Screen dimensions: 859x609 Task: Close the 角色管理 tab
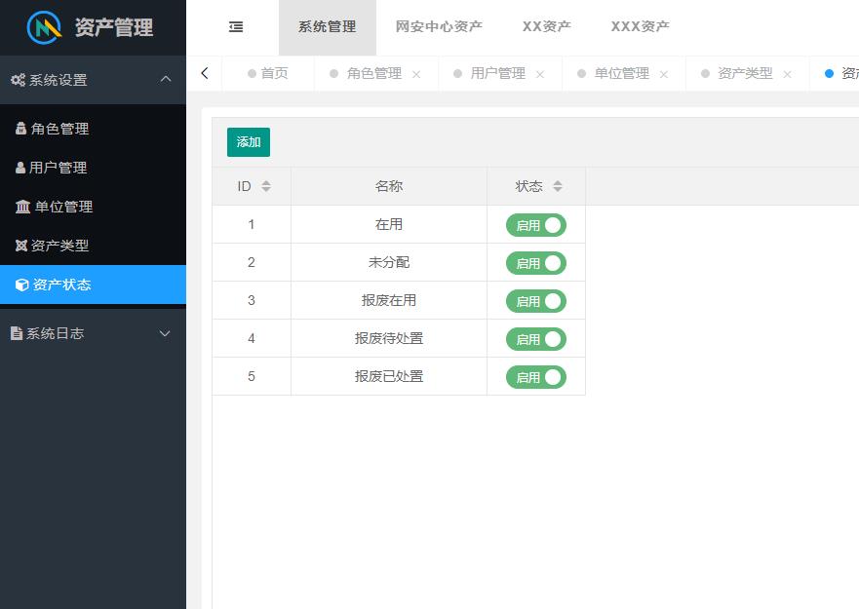pyautogui.click(x=416, y=74)
